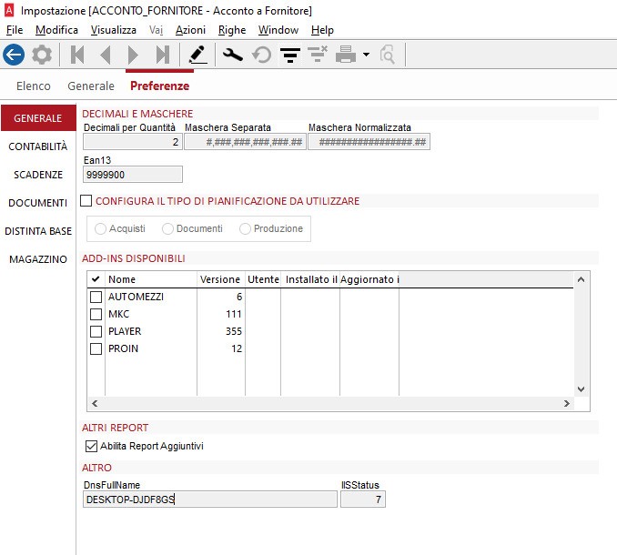Check the AUTOMEZZI add-in checkbox
This screenshot has width=617, height=555.
click(x=96, y=297)
